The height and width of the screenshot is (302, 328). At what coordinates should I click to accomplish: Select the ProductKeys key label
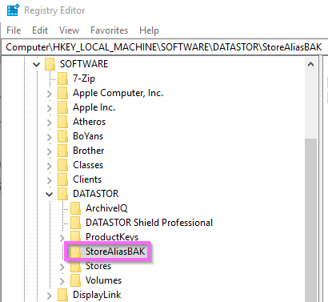point(112,237)
